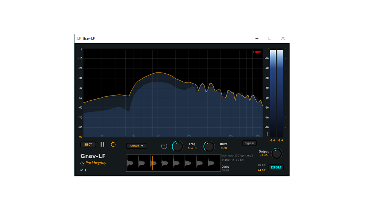Click the Grav-LF logo text
The image size is (367, 206).
93,156
